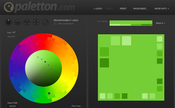
Task: Select the lightest green swatch in preview
Action: pyautogui.click(x=126, y=41)
